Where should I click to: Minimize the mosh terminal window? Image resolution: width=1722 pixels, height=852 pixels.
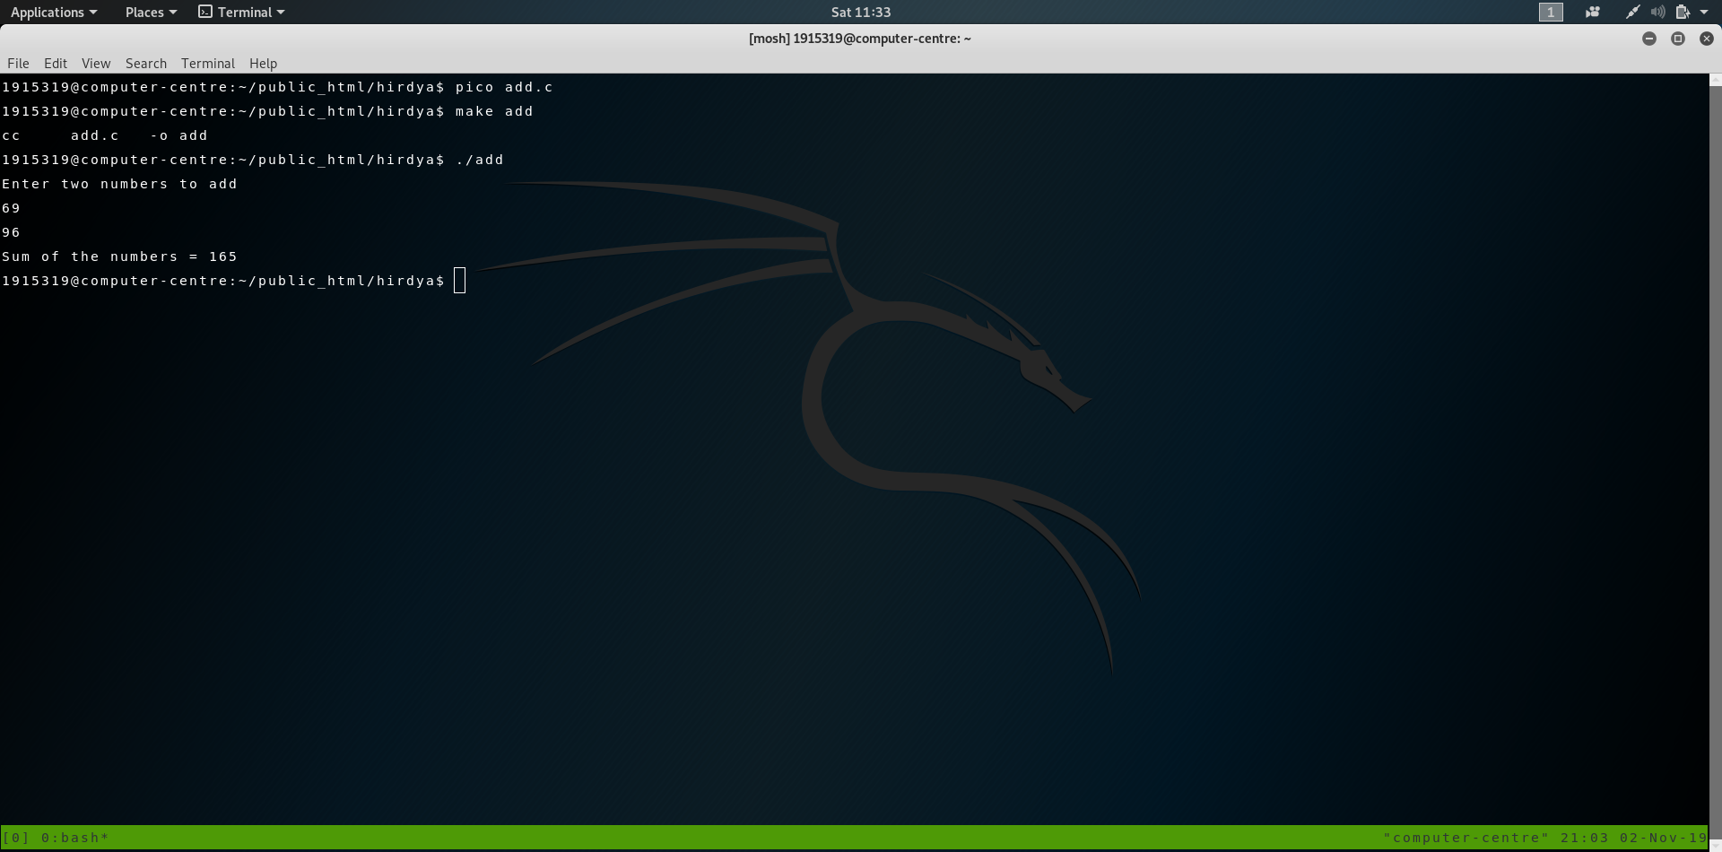pyautogui.click(x=1649, y=39)
